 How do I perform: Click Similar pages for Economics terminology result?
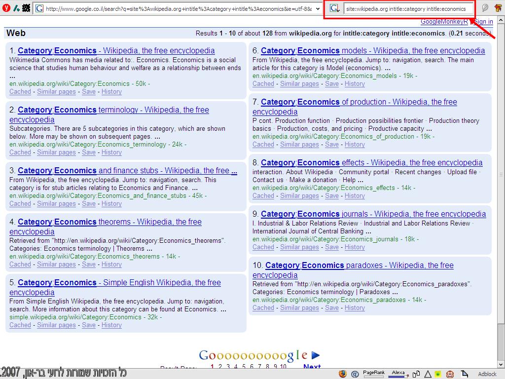[56, 152]
